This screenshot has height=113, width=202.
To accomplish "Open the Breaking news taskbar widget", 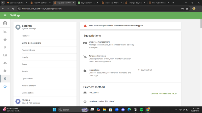I will pos(12,110).
